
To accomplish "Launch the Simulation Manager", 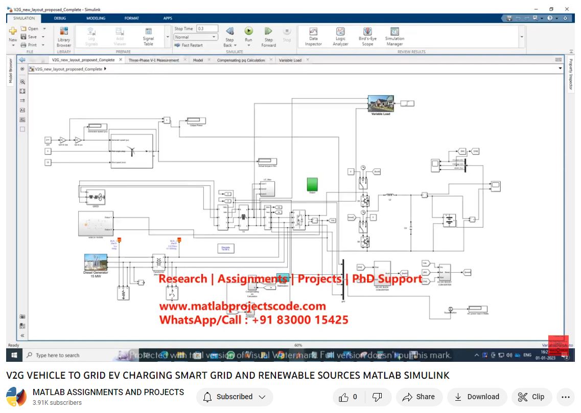I will click(394, 36).
